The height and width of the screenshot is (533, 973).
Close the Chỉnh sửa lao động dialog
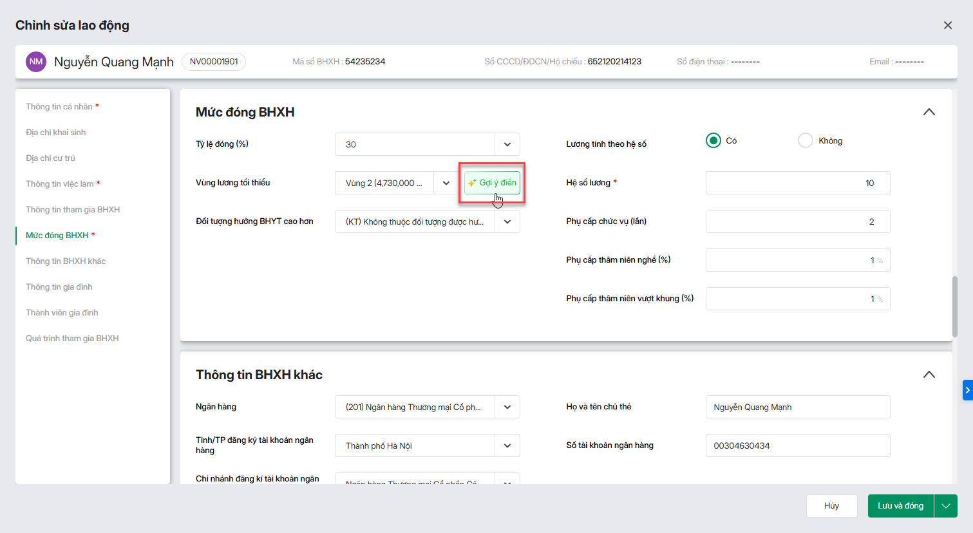coord(947,25)
